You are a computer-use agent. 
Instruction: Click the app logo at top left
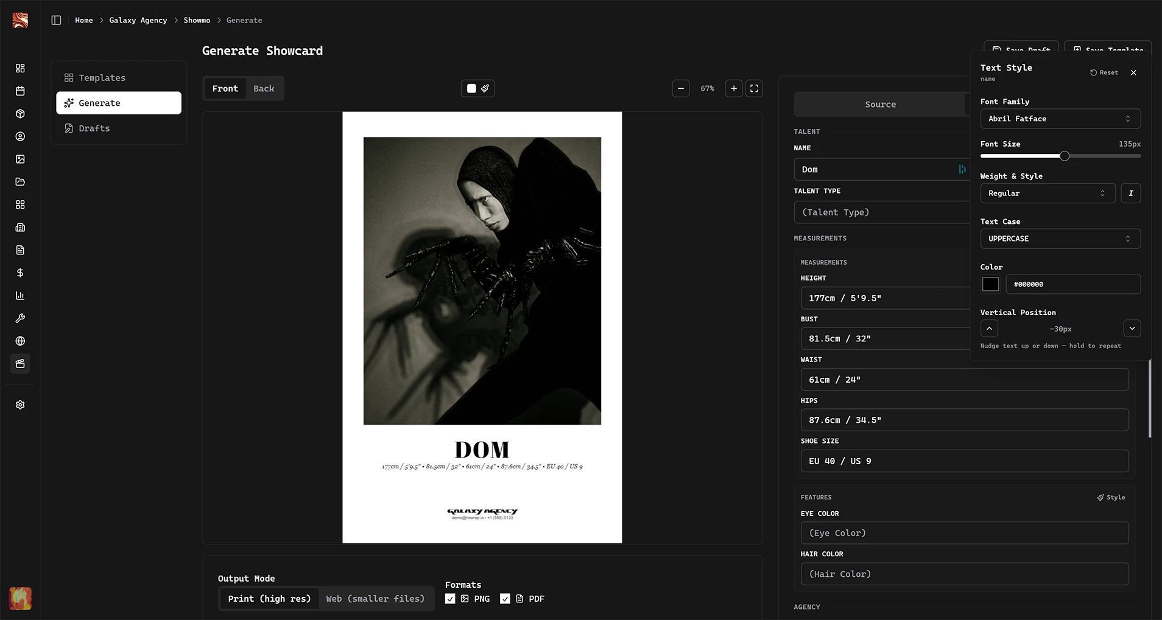(20, 21)
